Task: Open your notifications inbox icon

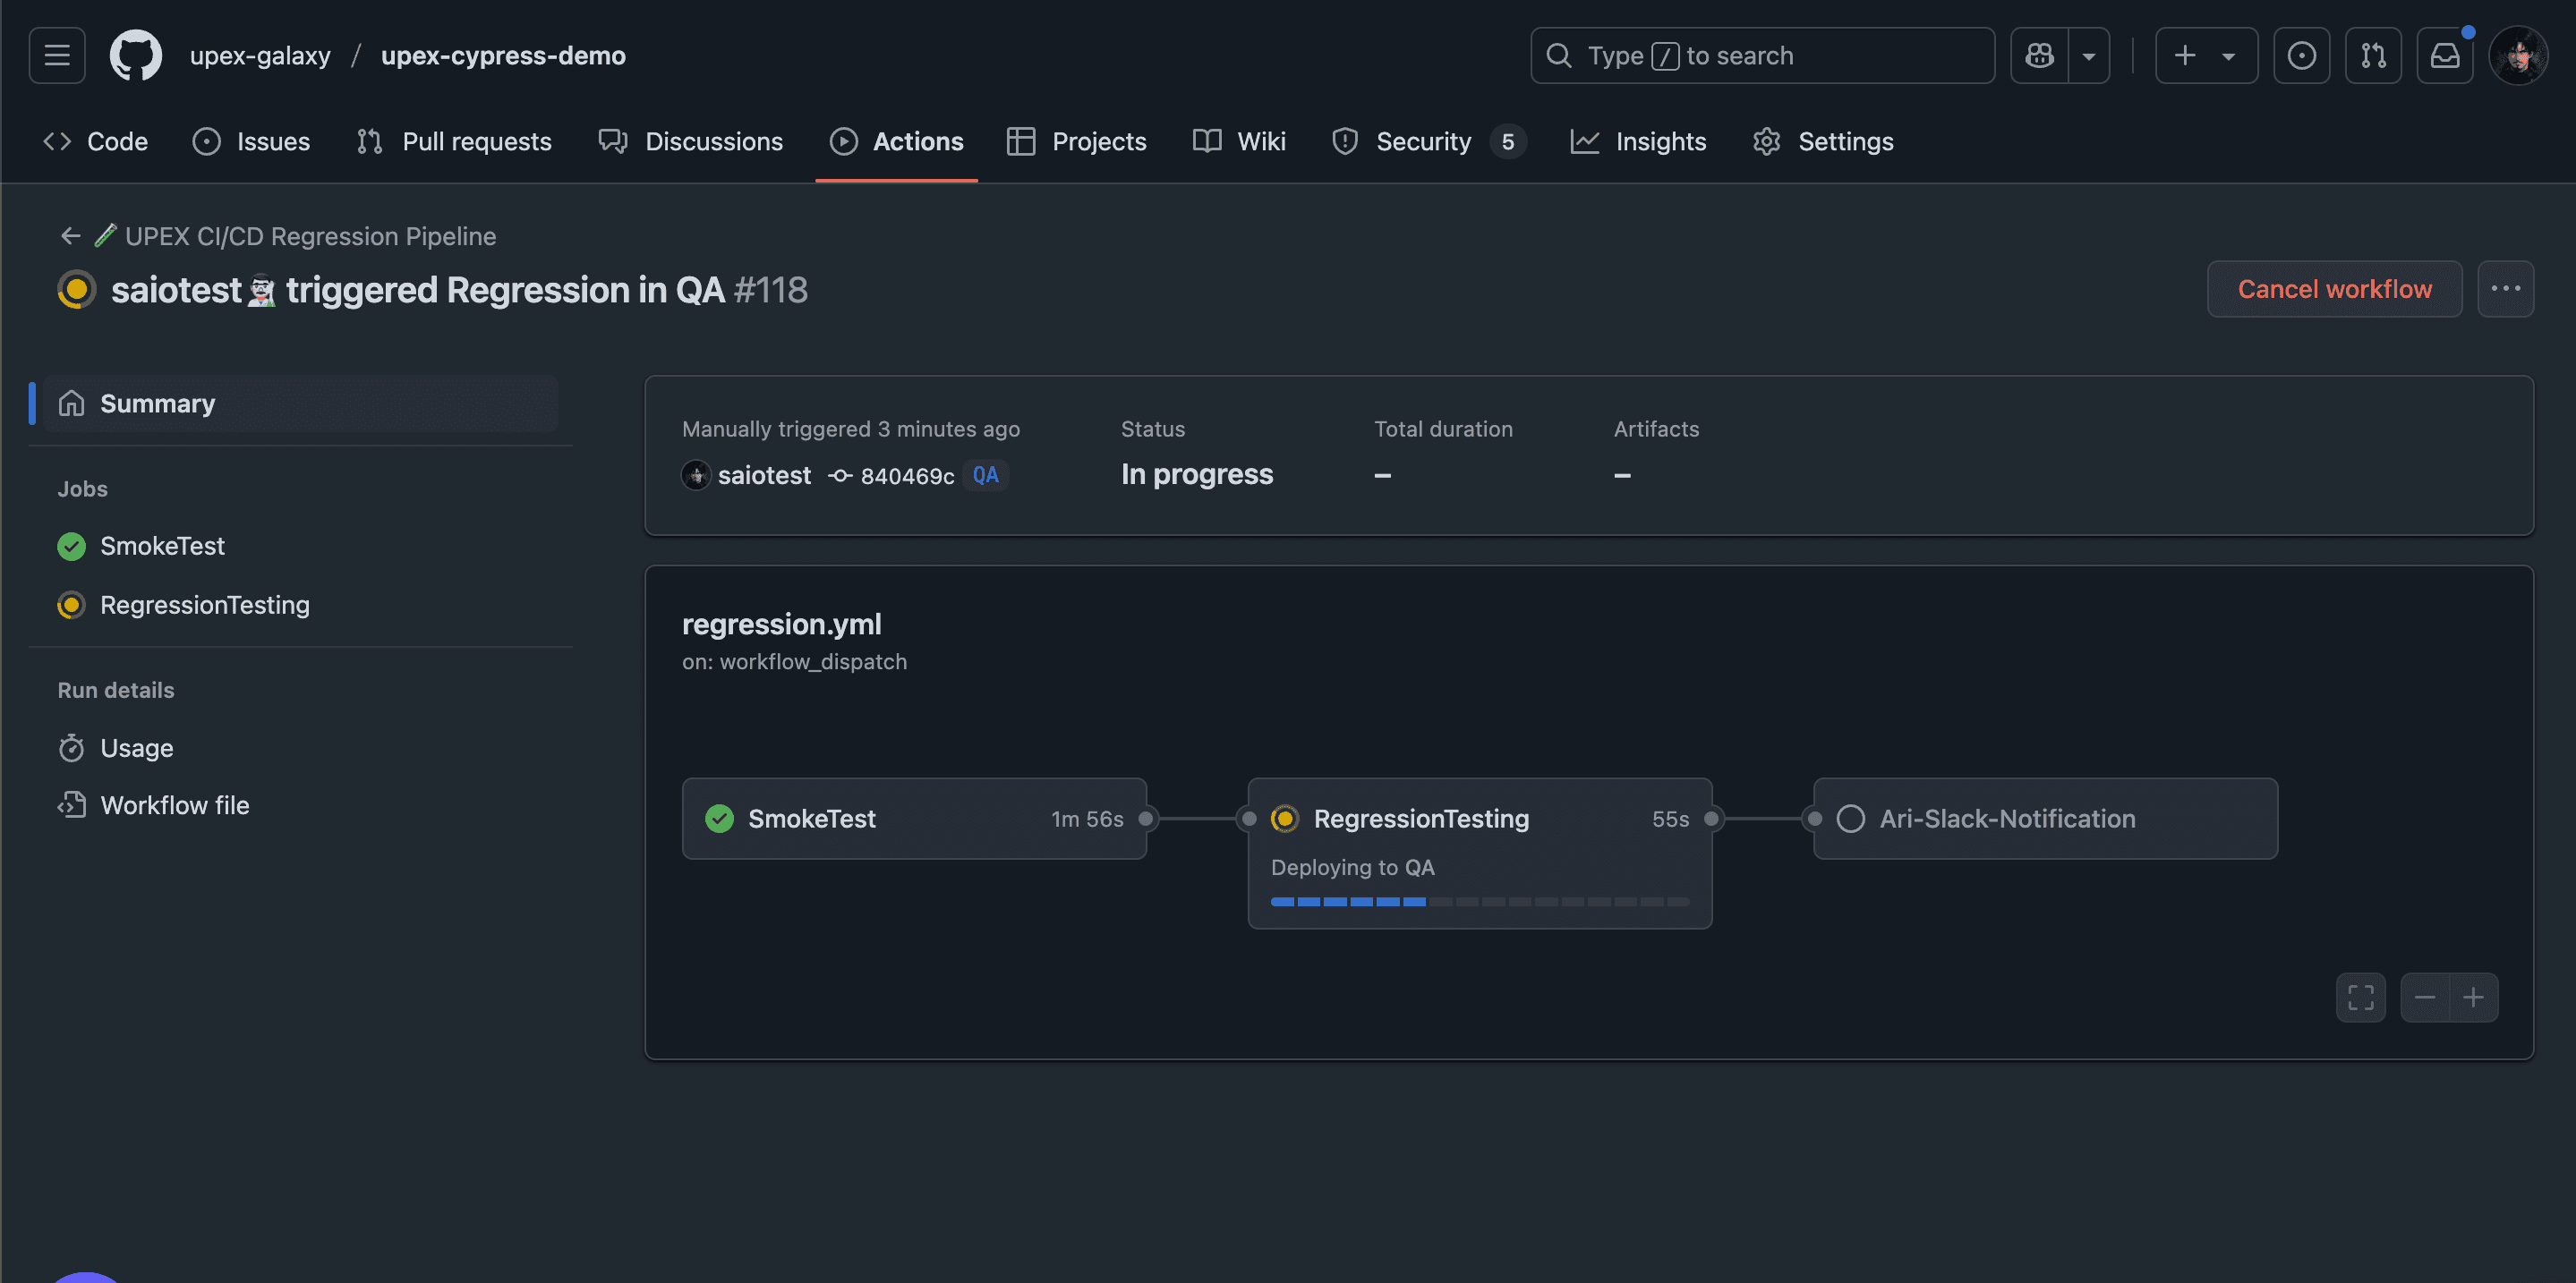Action: pos(2446,55)
